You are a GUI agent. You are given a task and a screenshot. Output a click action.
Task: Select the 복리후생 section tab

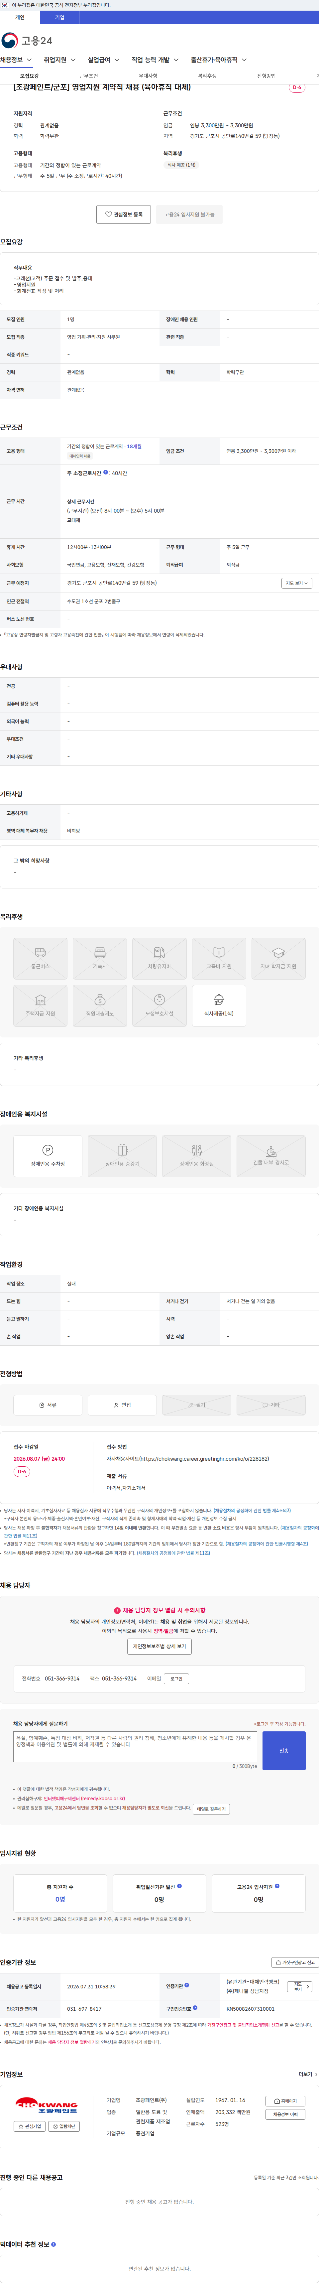[207, 76]
